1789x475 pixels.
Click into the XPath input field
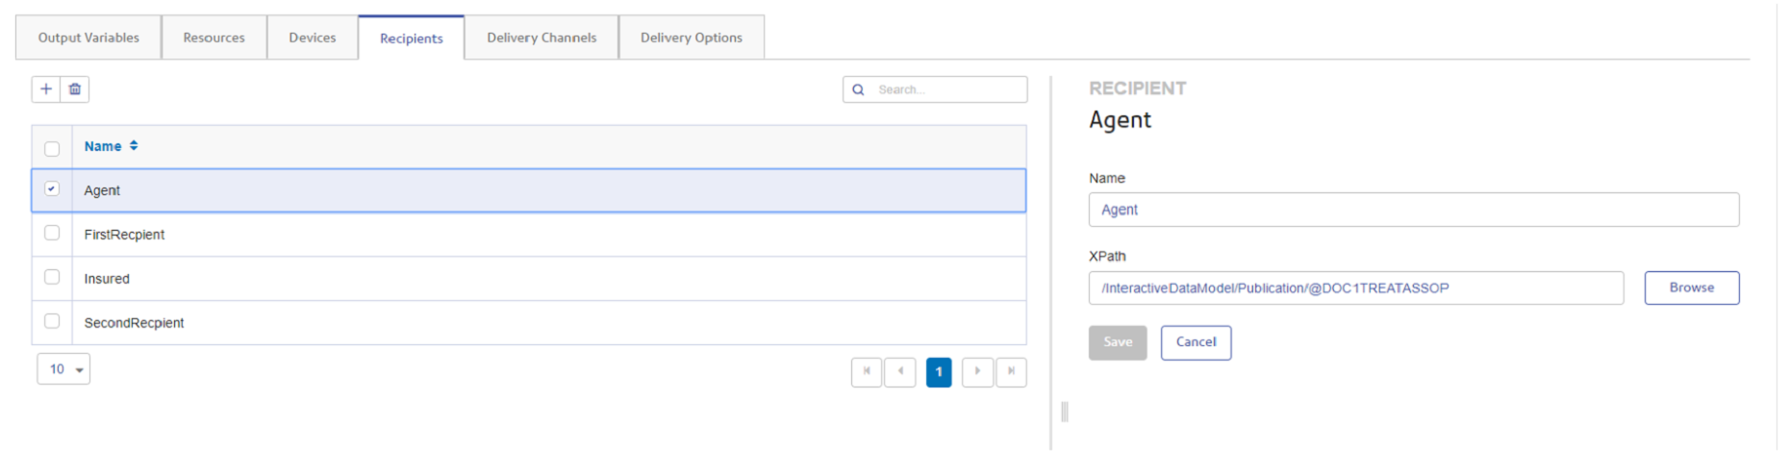[1355, 288]
